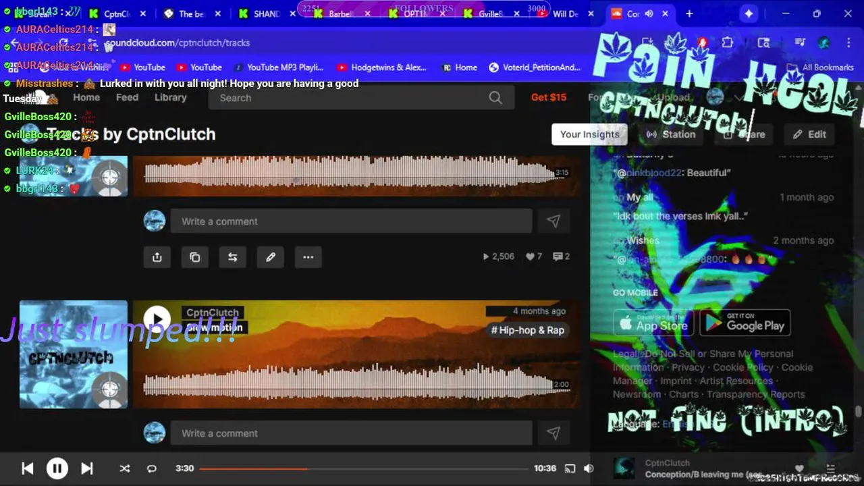Mute the player volume icon
The height and width of the screenshot is (486, 864).
[x=589, y=468]
